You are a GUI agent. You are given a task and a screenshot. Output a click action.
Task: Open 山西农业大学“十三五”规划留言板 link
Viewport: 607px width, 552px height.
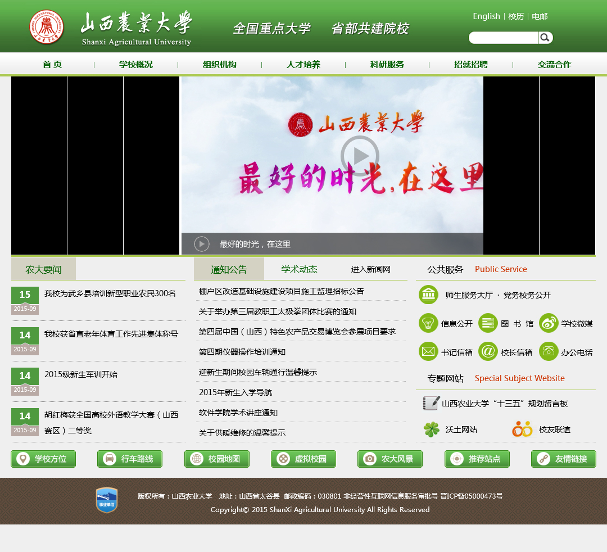point(505,404)
